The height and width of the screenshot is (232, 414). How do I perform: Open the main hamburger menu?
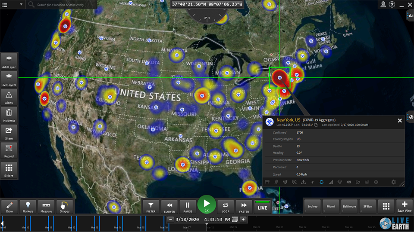pyautogui.click(x=4, y=4)
